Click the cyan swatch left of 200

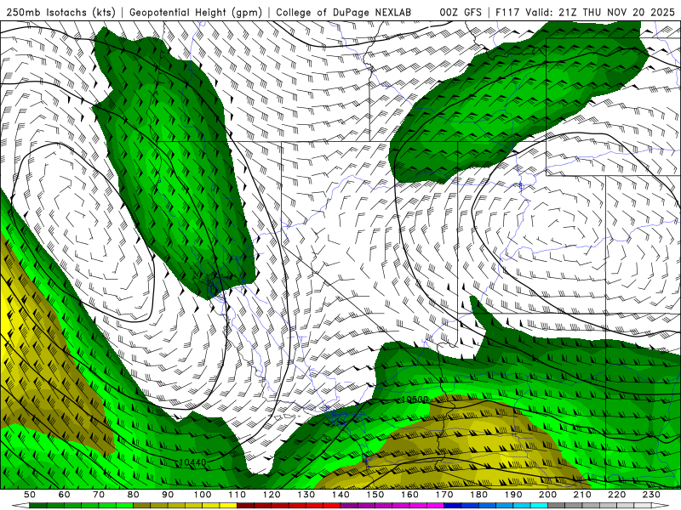click(x=540, y=506)
